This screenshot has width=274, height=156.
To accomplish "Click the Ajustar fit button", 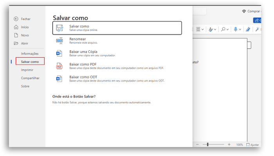I will 252,145.
